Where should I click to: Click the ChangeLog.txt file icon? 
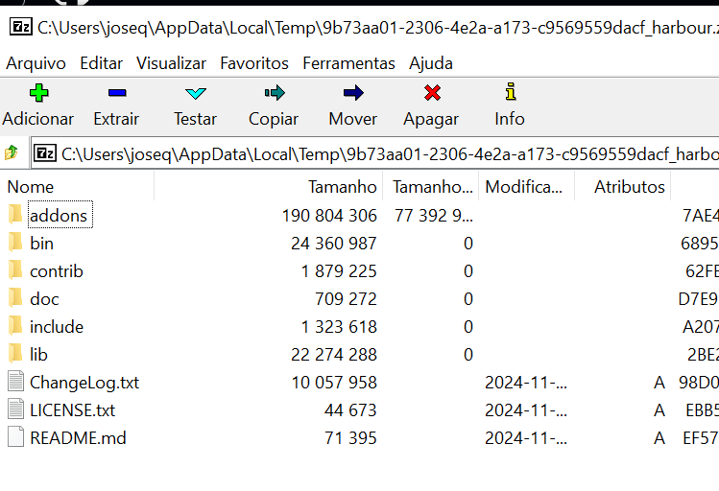point(15,382)
